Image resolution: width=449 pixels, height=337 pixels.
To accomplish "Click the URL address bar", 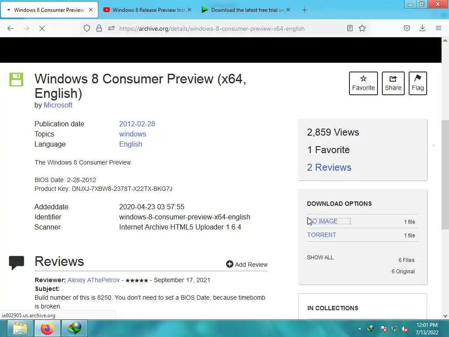I will (x=224, y=29).
